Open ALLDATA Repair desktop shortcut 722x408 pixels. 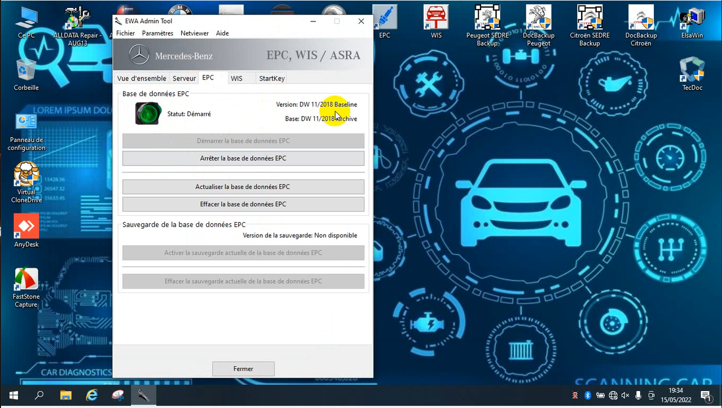pos(77,25)
